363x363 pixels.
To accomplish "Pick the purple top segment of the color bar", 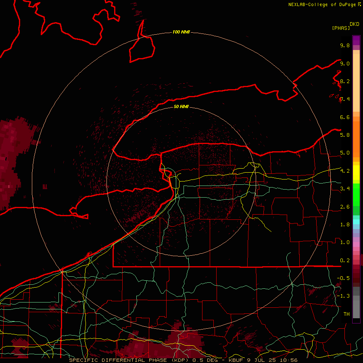I will click(356, 40).
